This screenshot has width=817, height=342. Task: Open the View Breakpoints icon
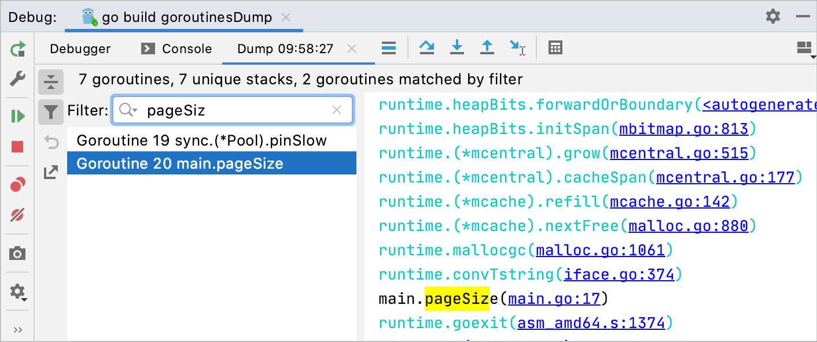pyautogui.click(x=18, y=185)
